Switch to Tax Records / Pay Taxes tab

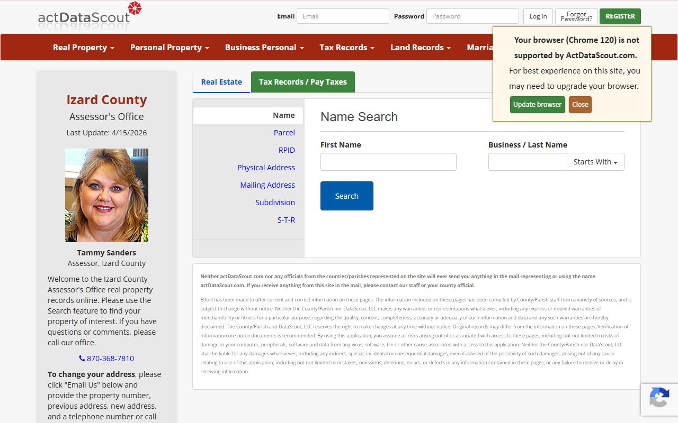pos(303,82)
